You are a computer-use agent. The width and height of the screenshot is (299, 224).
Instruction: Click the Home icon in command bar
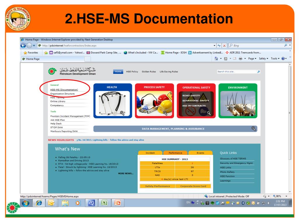point(216,59)
